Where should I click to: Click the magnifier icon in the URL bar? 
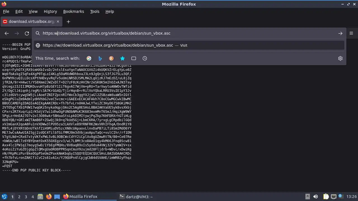click(38, 33)
